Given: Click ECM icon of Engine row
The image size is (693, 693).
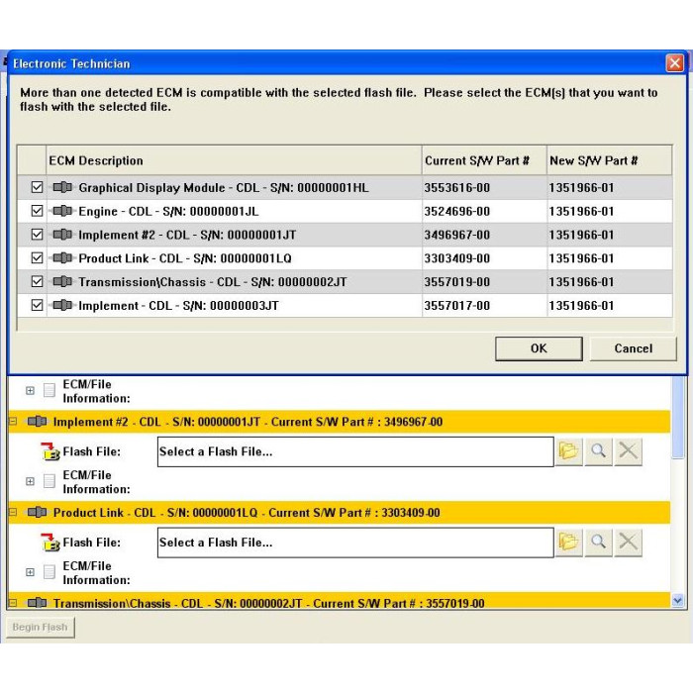Looking at the screenshot, I should point(62,211).
